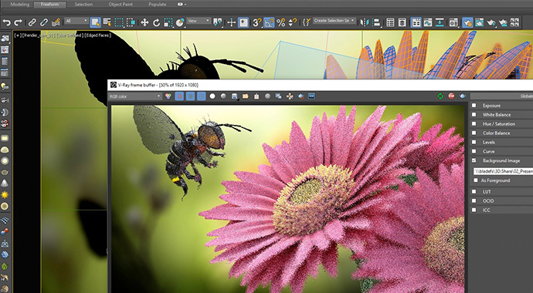The image size is (533, 293).
Task: Enable the LUT checkbox
Action: coord(474,191)
